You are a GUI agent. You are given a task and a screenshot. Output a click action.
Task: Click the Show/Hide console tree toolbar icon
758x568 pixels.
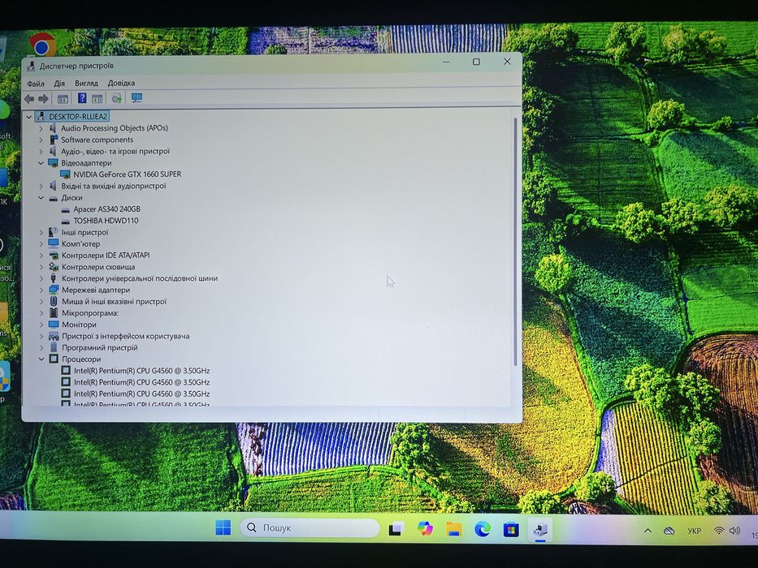point(63,99)
